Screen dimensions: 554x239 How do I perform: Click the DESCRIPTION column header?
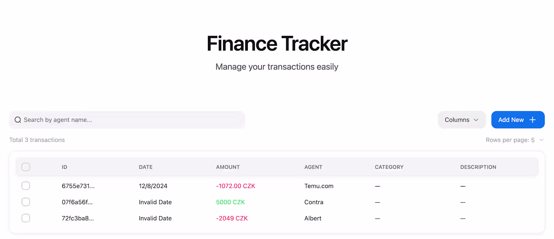click(478, 167)
